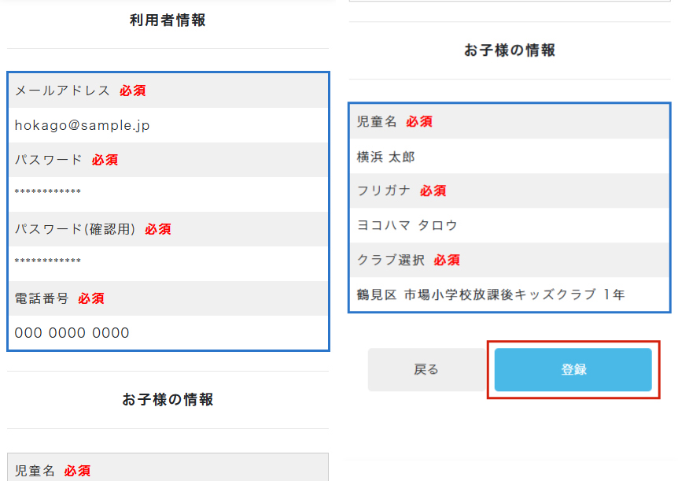Click the パスワード(確認用) label row

[168, 229]
